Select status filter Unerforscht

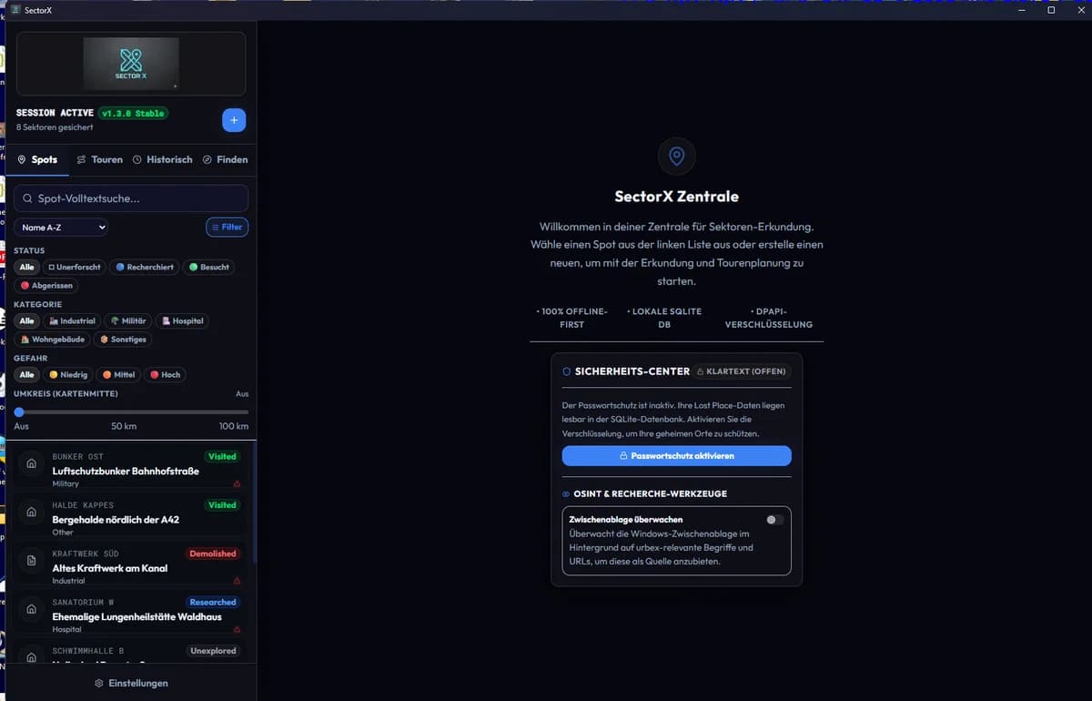[75, 268]
